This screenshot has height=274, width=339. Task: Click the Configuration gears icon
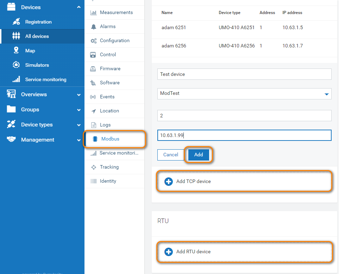click(x=93, y=40)
